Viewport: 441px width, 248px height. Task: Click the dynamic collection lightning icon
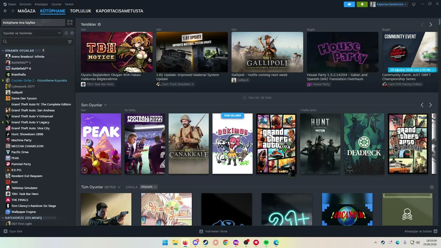[43, 51]
